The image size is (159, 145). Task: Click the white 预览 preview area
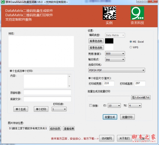[x=41, y=52]
